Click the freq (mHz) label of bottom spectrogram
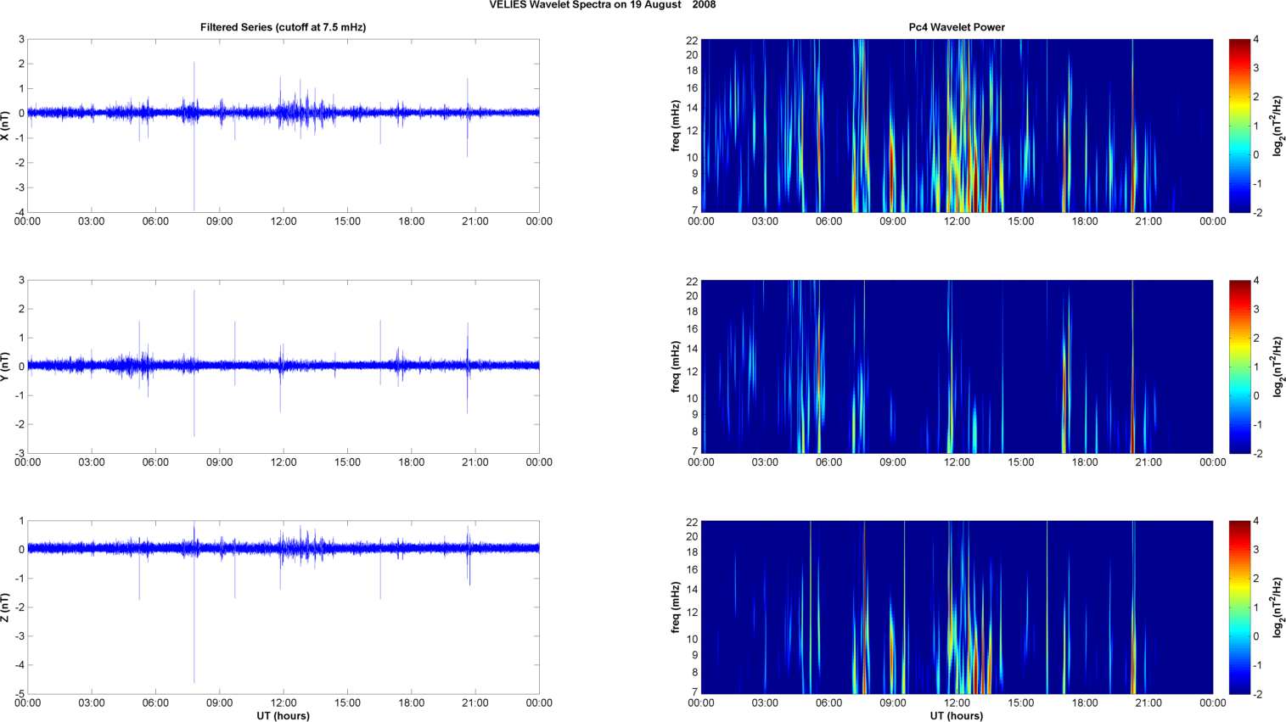This screenshot has height=722, width=1286. click(676, 607)
